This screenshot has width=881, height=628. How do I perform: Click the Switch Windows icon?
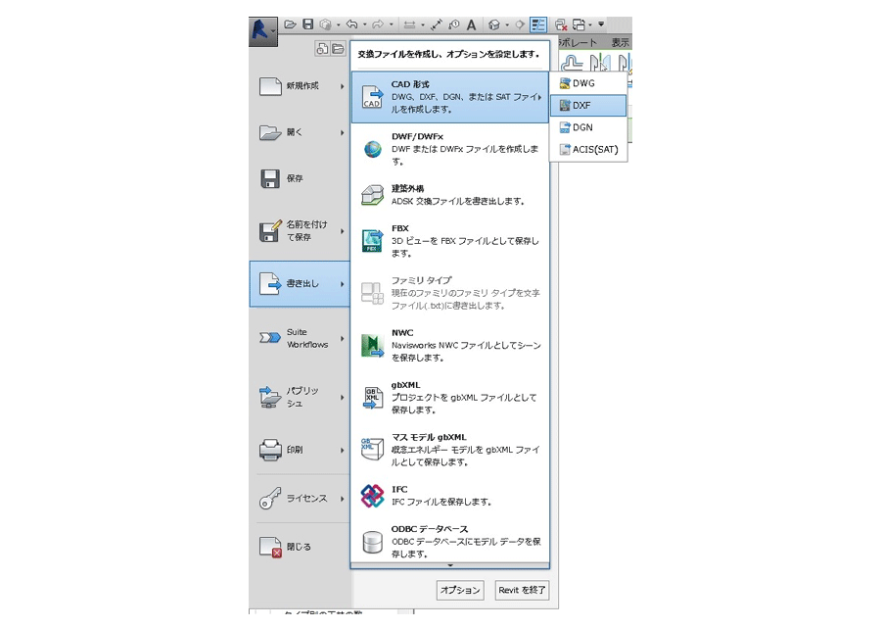coord(579,24)
